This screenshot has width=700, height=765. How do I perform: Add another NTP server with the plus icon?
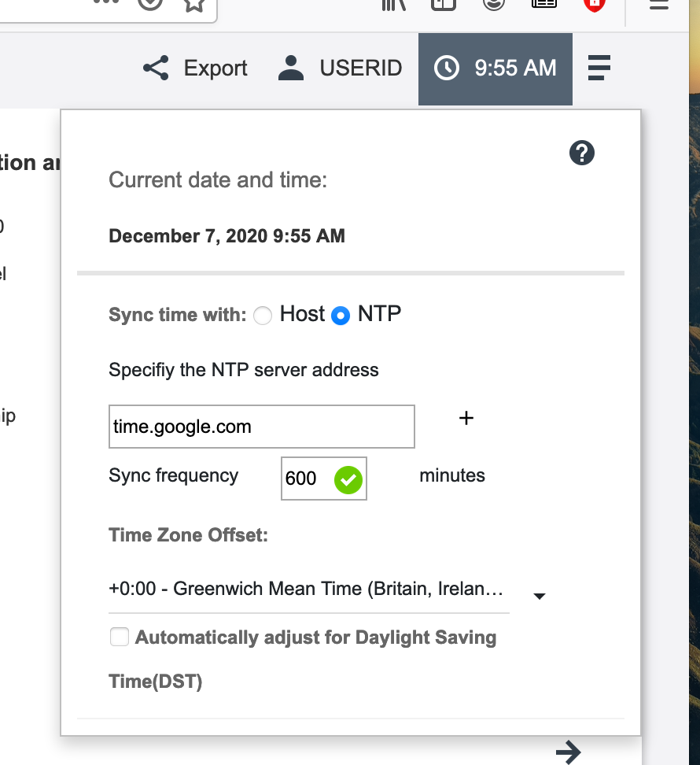(466, 418)
